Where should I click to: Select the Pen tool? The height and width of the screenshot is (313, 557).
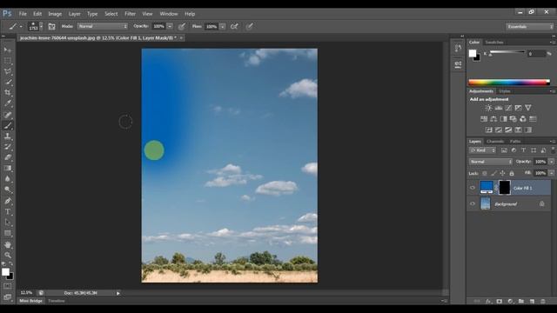point(8,201)
